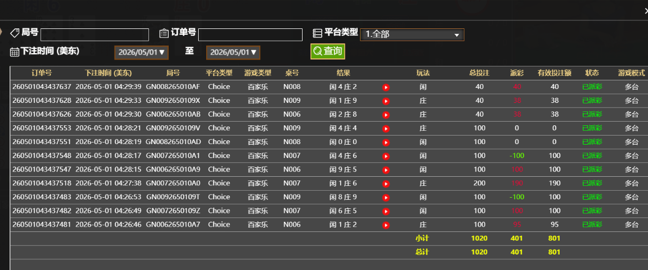This screenshot has height=270, width=648.
Task: Open replay icon for round GN006265010AB
Action: 386,115
